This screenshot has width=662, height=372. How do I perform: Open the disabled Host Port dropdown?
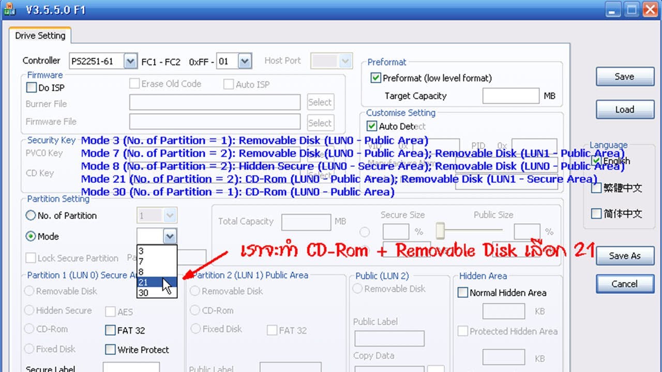coord(345,61)
